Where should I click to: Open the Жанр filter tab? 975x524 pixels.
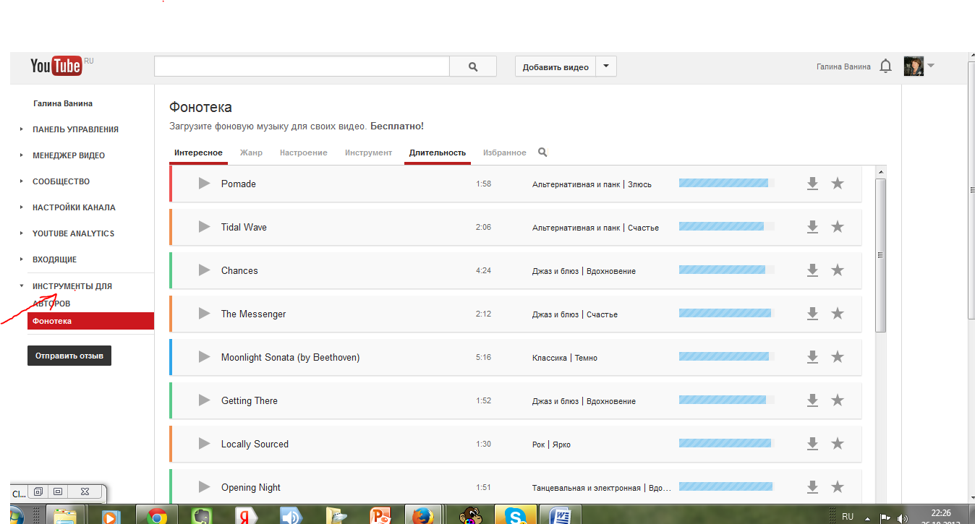click(251, 153)
